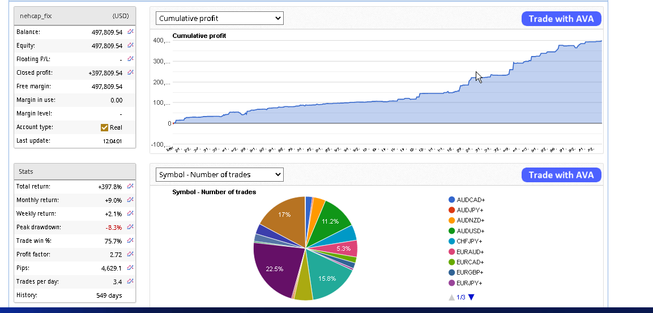Open the Cumulative profit chart dropdown
The height and width of the screenshot is (313, 653).
(219, 19)
